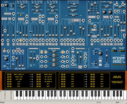The image size is (127, 104).
Task: Click the VCO1 square output jack
Action: click(x=27, y=22)
